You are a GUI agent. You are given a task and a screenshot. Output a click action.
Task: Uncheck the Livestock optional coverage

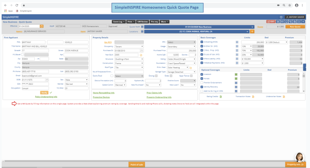coord(202,74)
